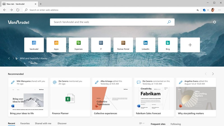Click the Collective experiences title text

coord(106,113)
